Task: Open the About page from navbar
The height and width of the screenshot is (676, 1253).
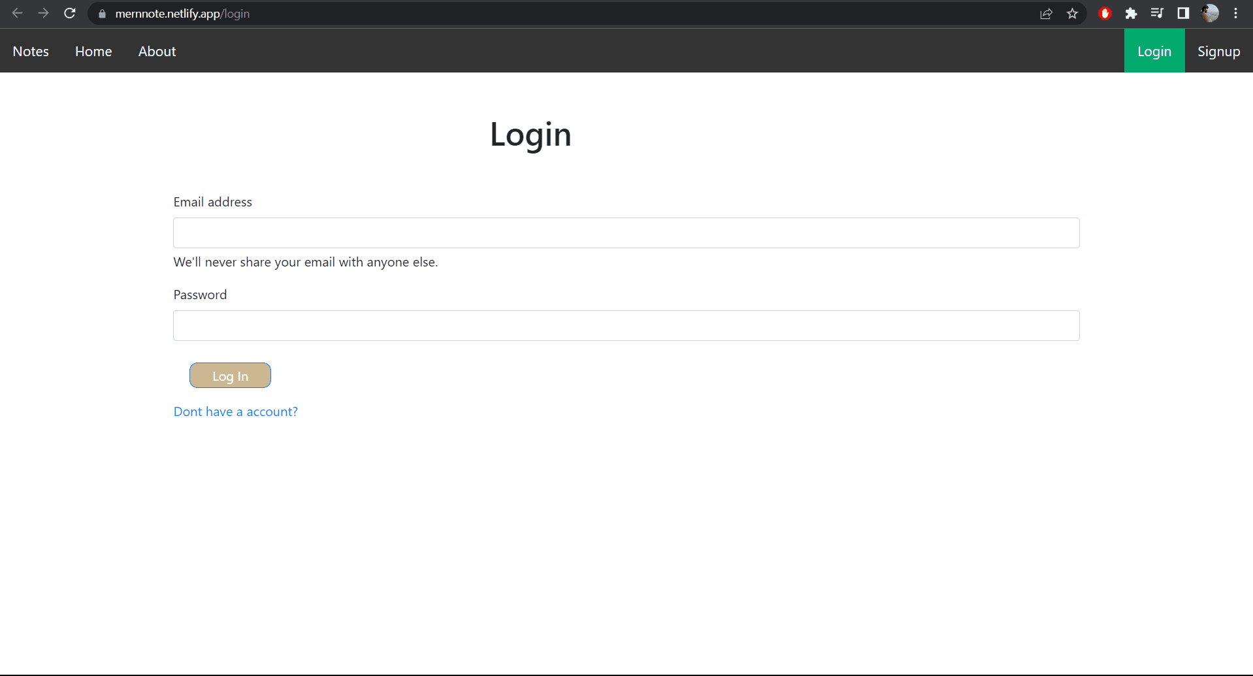Action: [x=157, y=52]
